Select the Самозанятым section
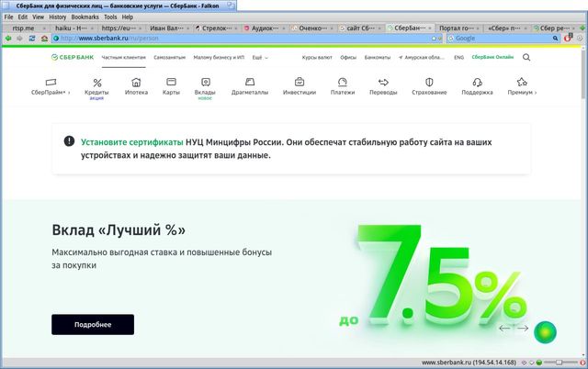Image resolution: width=588 pixels, height=369 pixels. [x=169, y=57]
